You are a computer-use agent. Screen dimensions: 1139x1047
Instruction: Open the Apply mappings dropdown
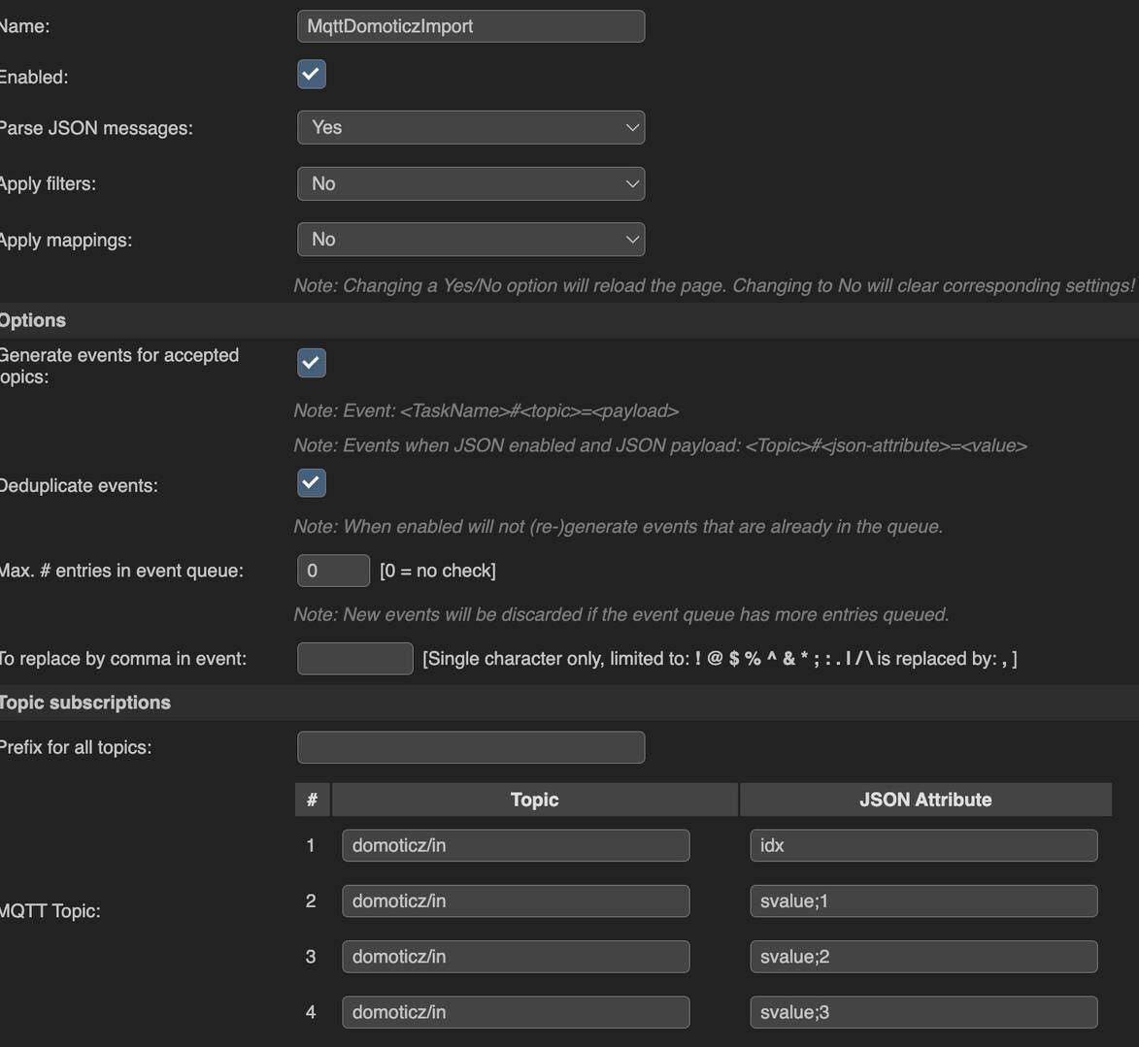471,239
